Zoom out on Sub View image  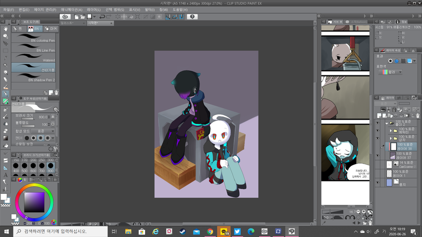tap(358, 212)
